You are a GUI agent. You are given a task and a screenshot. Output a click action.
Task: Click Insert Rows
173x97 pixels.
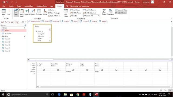coord(75,10)
